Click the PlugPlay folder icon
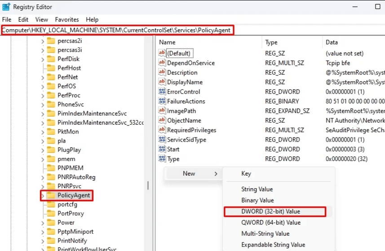385x251 pixels. pos(51,150)
